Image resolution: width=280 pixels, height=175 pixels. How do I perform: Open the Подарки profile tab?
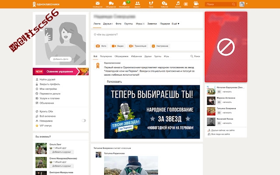164,24
